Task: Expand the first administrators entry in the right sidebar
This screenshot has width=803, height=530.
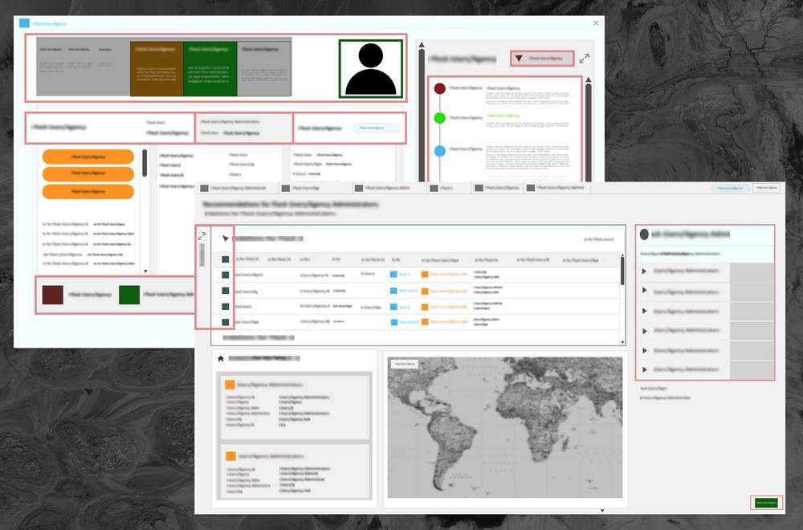Action: (642, 271)
